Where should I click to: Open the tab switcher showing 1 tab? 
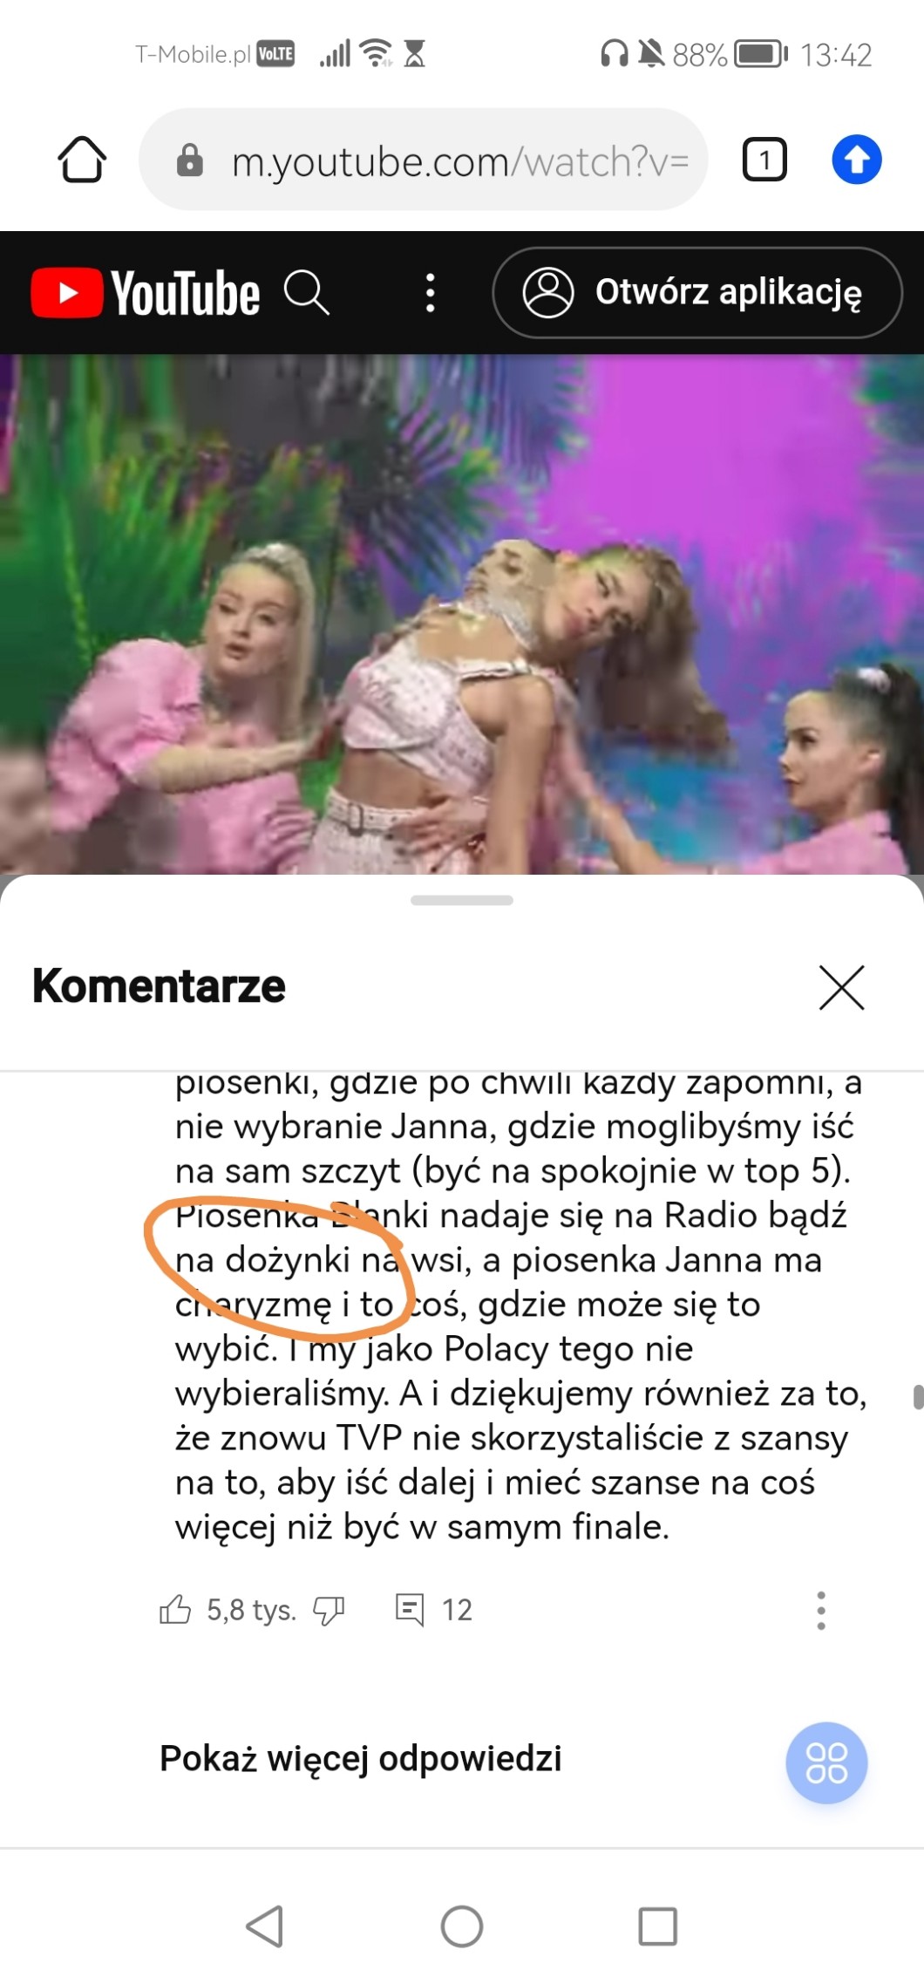pyautogui.click(x=764, y=160)
